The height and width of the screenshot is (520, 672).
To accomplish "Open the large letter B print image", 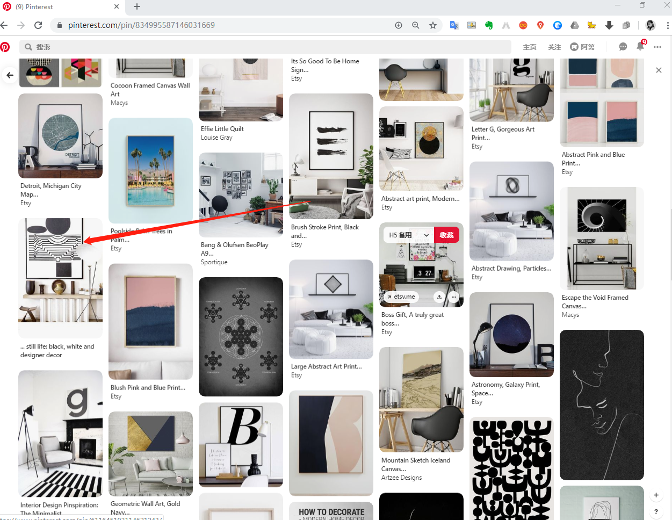I will click(241, 445).
